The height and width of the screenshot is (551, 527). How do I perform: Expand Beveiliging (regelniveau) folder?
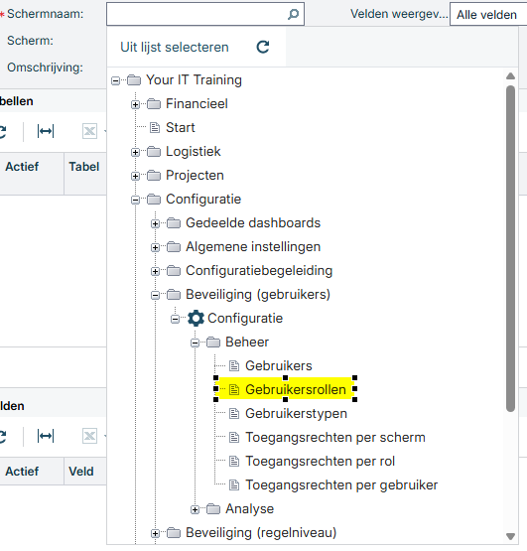tap(155, 534)
